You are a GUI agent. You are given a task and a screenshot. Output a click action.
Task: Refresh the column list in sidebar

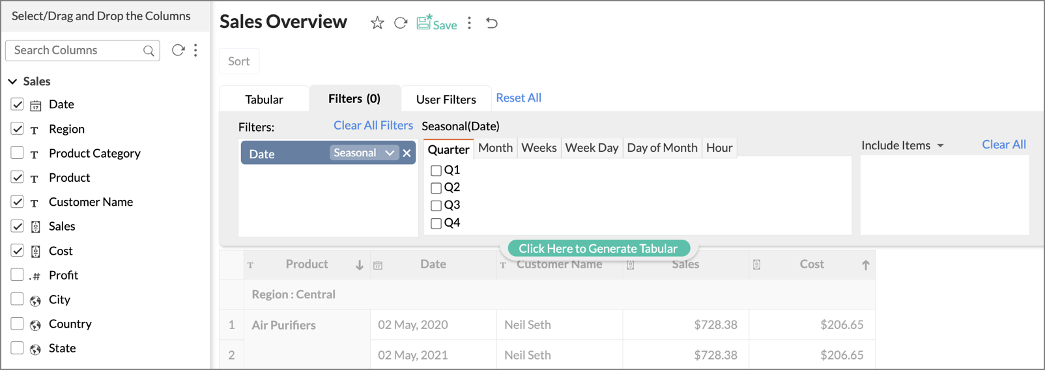click(178, 50)
